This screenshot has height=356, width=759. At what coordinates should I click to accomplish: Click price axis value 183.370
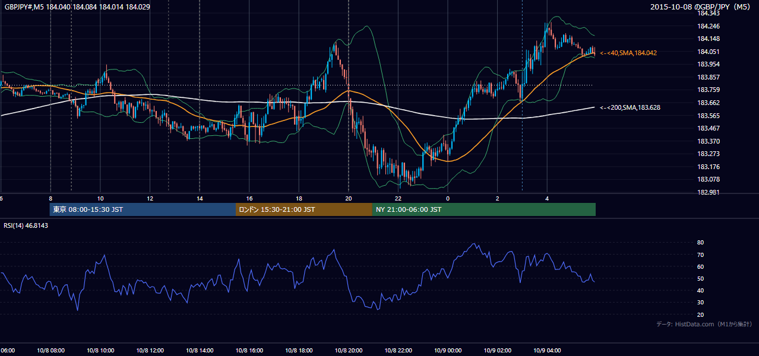pyautogui.click(x=708, y=141)
